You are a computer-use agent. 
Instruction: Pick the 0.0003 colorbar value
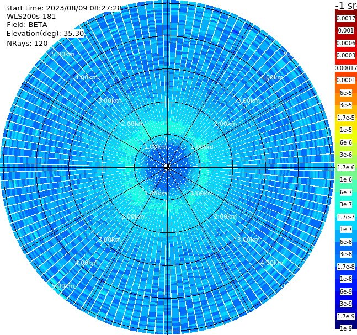click(346, 55)
